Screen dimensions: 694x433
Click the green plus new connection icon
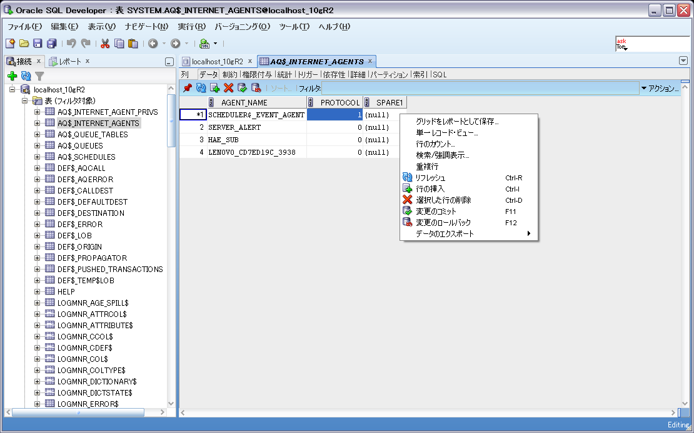[13, 76]
